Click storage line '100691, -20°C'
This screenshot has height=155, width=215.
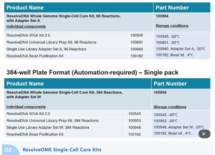coord(168,43)
